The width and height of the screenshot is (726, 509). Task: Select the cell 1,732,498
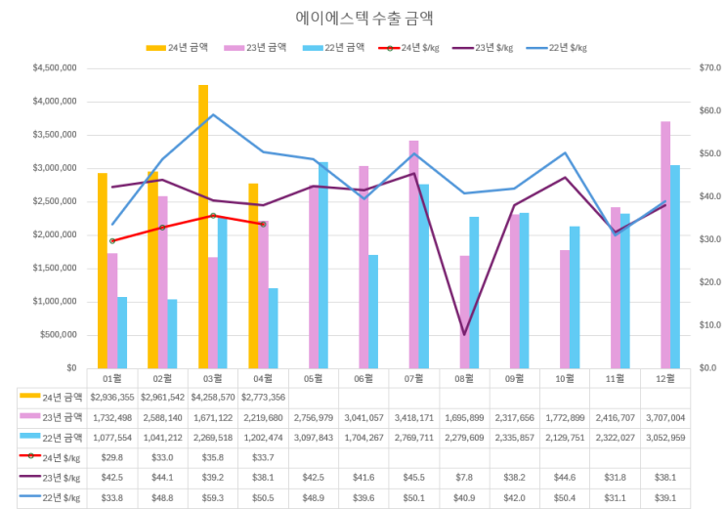tap(112, 418)
